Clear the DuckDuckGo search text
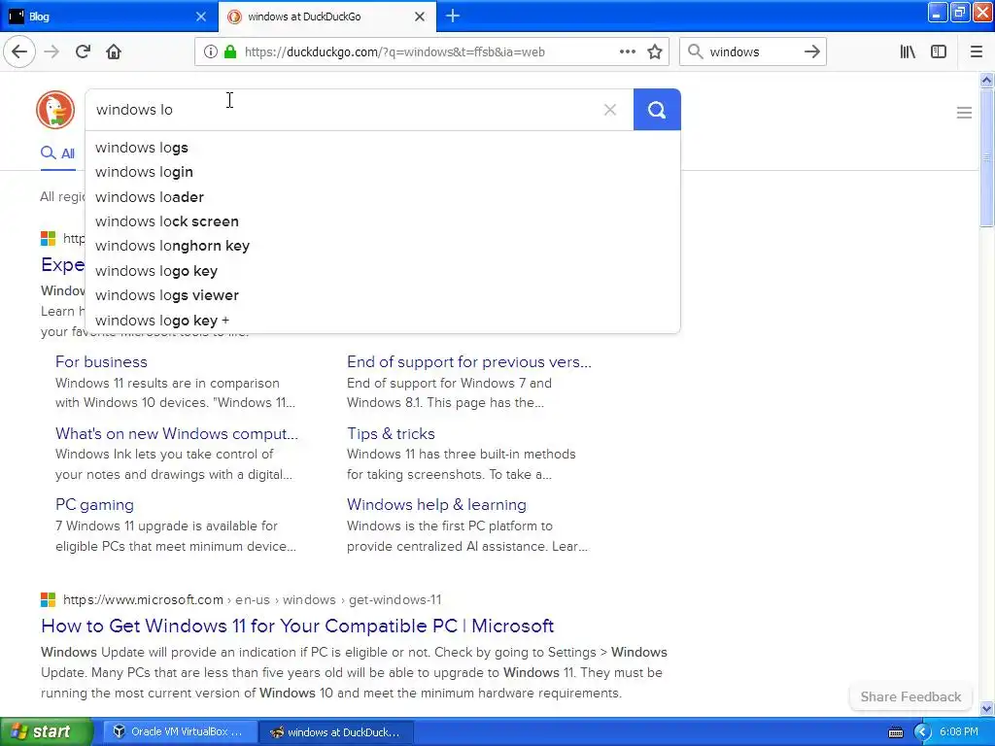995x746 pixels. tap(610, 110)
